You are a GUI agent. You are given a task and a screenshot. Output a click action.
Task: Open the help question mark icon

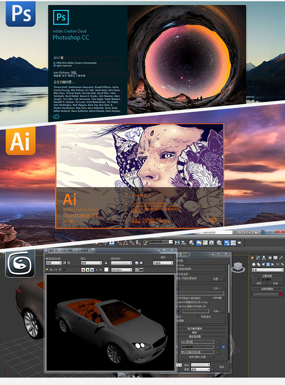tap(256, 232)
